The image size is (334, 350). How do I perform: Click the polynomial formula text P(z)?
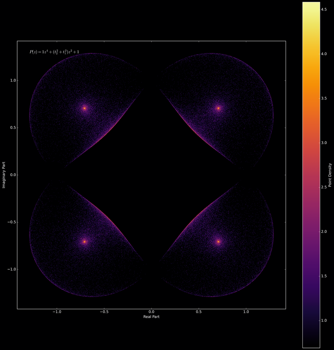(x=54, y=52)
